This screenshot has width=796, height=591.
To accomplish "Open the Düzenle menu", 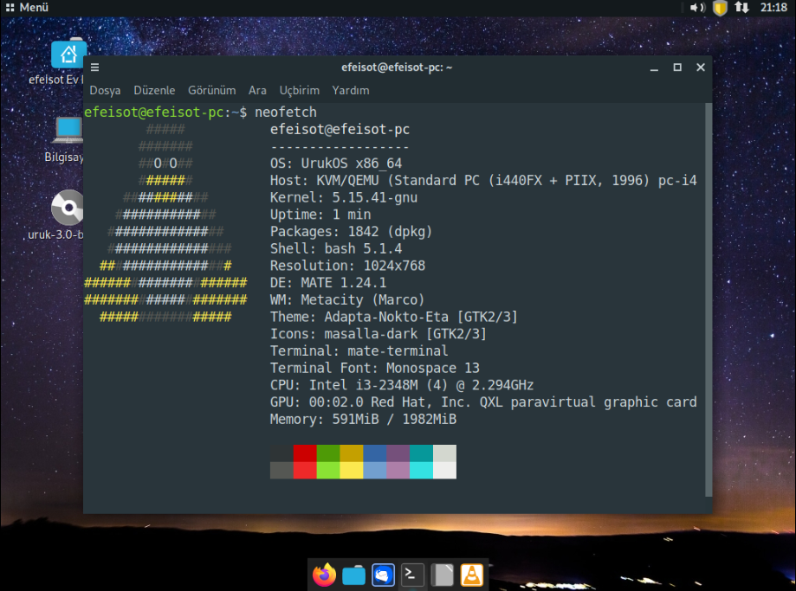I will pos(154,90).
